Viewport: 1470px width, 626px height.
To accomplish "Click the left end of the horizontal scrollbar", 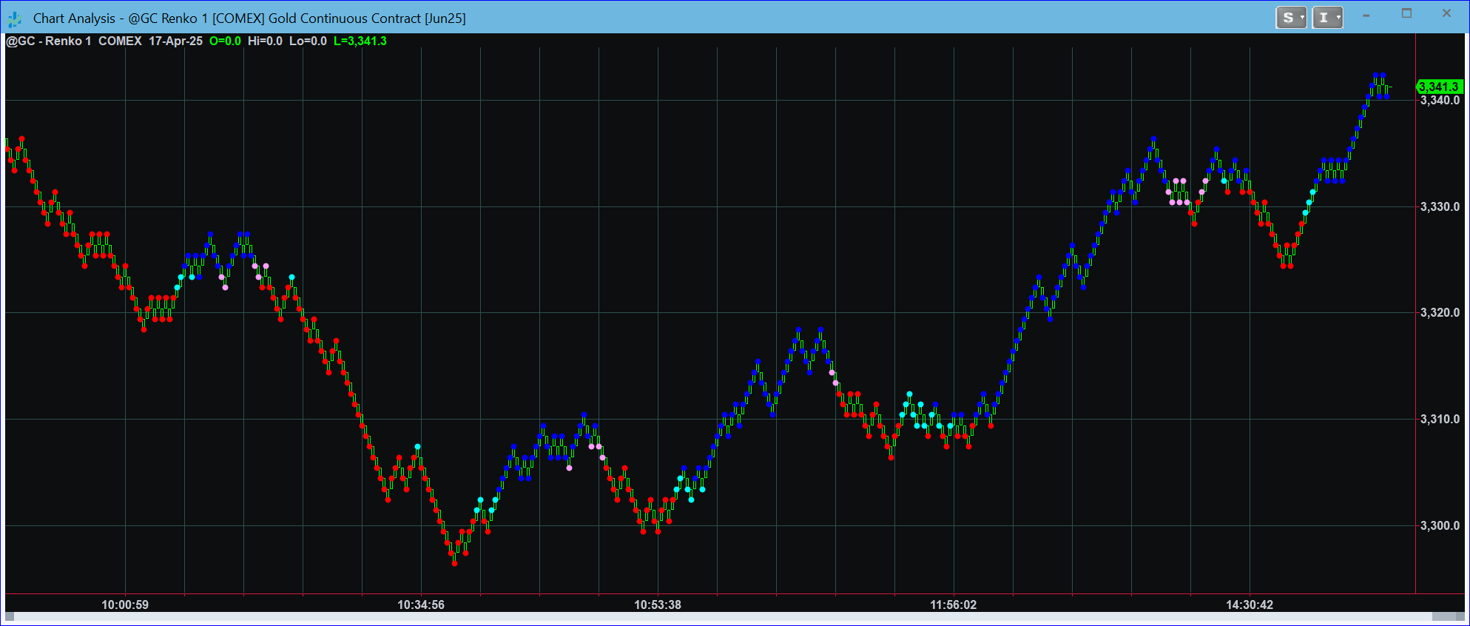I will tap(10, 617).
